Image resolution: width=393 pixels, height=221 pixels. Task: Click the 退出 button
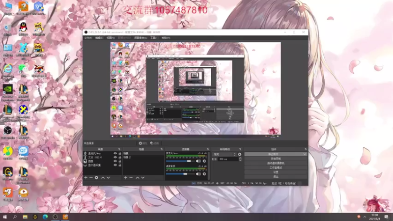(276, 177)
